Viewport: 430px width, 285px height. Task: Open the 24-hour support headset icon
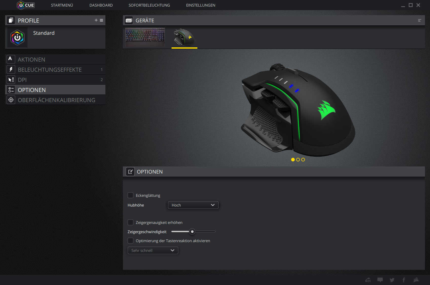[x=368, y=280]
